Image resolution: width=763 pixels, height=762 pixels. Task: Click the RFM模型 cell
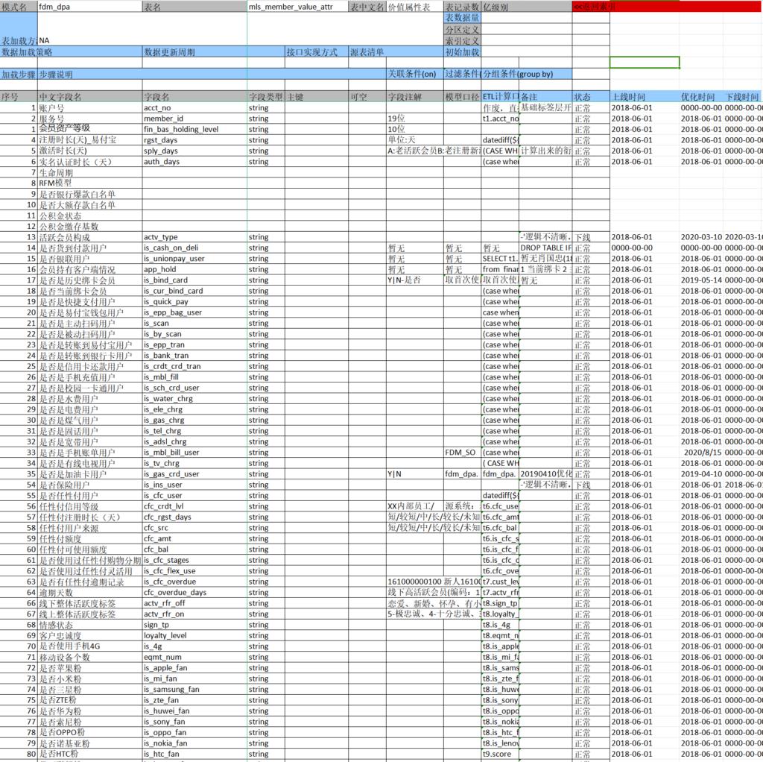90,183
